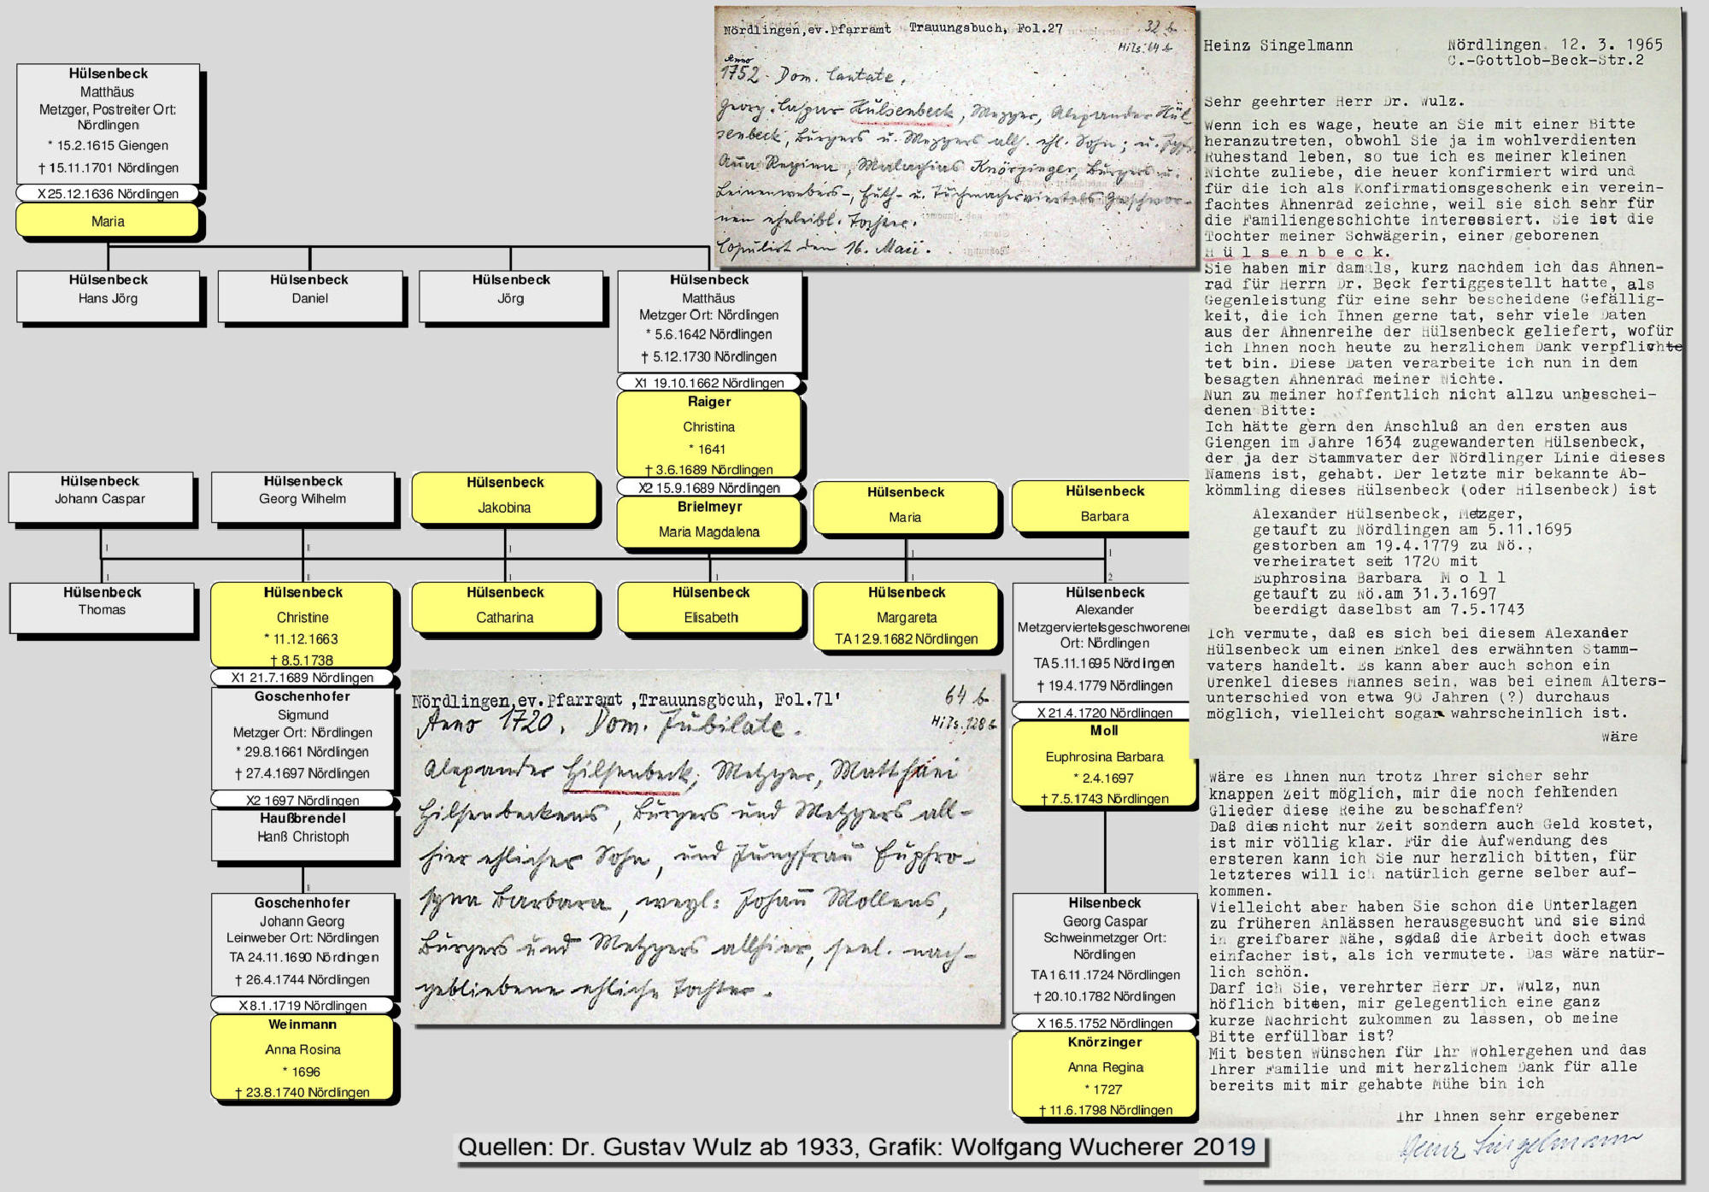Click Heinz Singelmann's typed letter from 1965
Image resolution: width=1709 pixels, height=1192 pixels.
[x=1436, y=385]
